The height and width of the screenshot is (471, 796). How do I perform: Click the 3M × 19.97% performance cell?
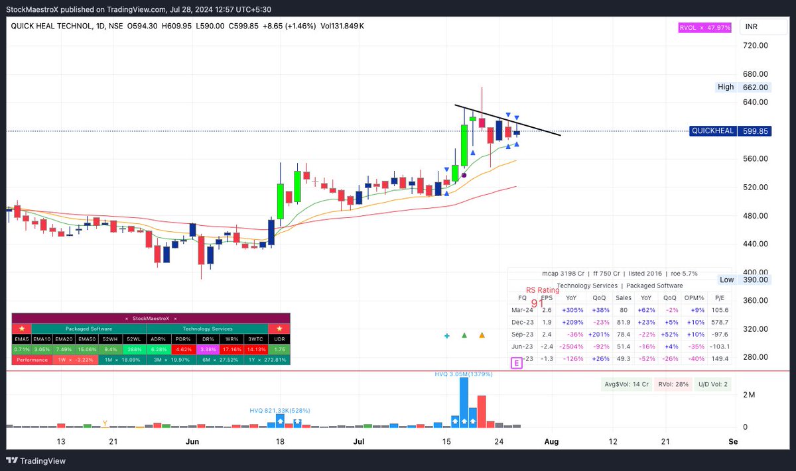coord(171,360)
